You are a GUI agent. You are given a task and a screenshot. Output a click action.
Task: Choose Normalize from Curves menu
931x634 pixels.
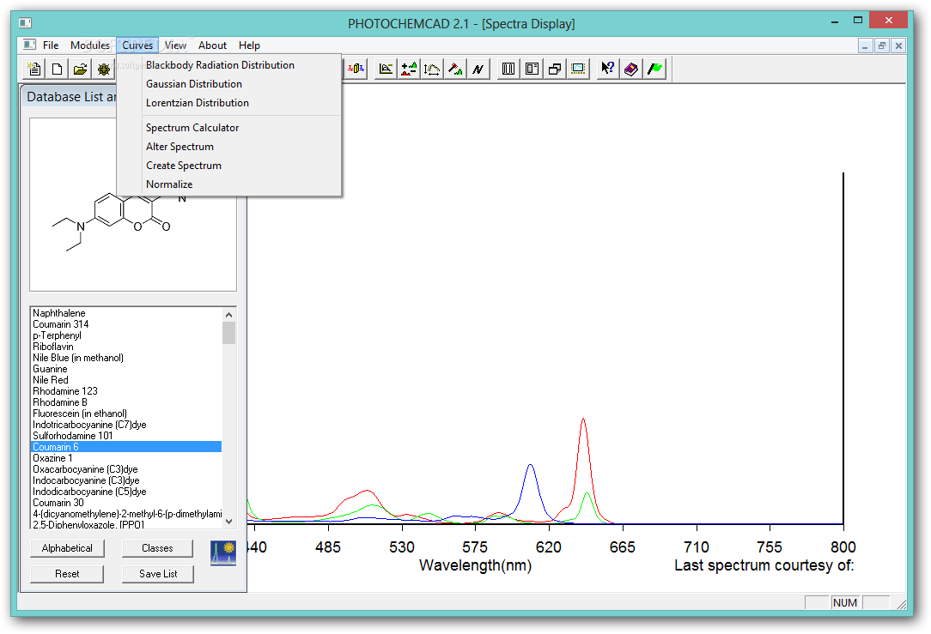(229, 184)
